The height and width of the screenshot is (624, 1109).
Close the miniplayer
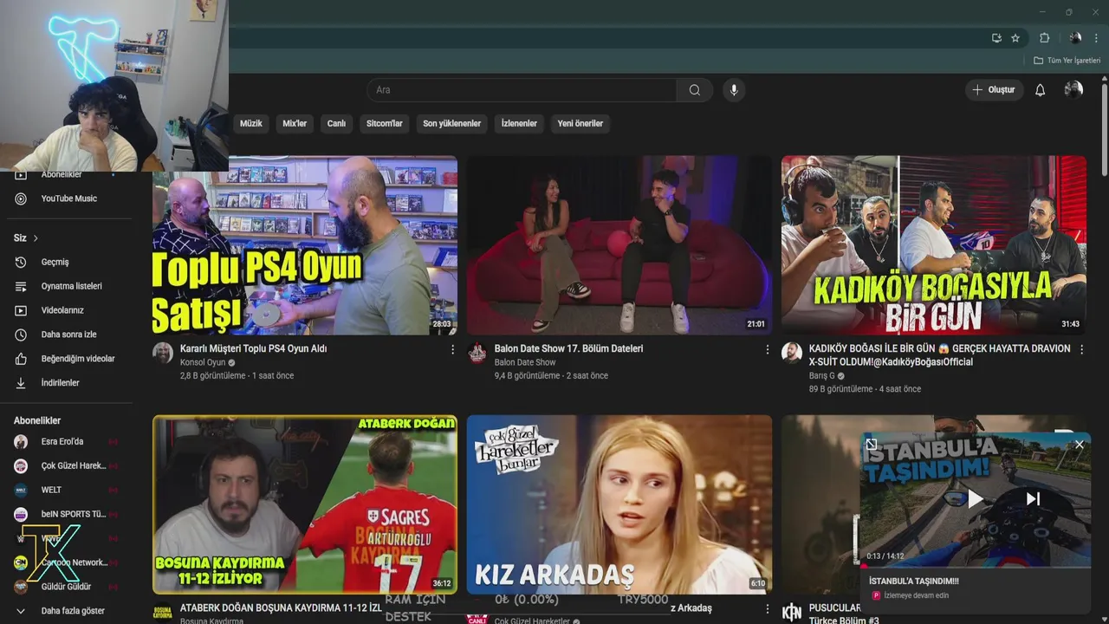[x=1079, y=445]
